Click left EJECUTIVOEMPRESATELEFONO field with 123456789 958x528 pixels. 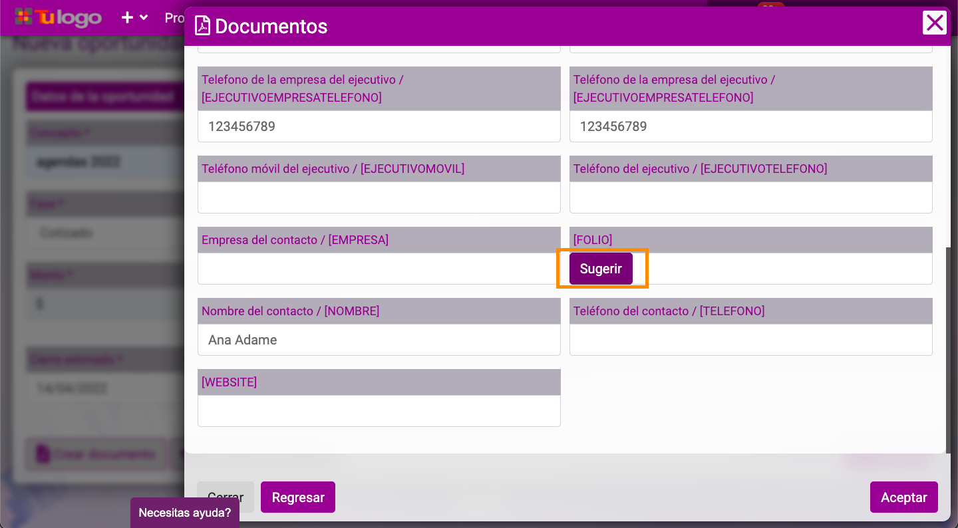379,126
